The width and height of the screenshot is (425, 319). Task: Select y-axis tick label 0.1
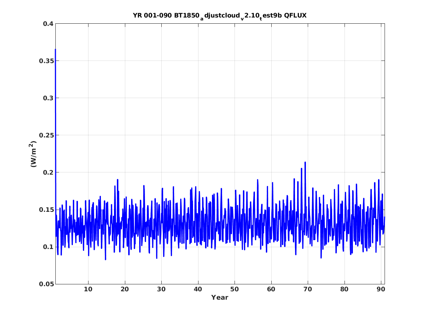tap(48, 247)
